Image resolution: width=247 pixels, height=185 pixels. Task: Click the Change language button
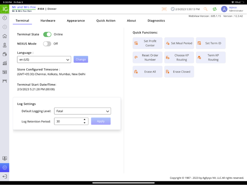(81, 59)
